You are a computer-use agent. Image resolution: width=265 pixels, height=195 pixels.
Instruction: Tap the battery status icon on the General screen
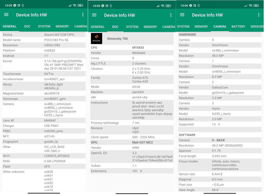pyautogui.click(x=80, y=5)
